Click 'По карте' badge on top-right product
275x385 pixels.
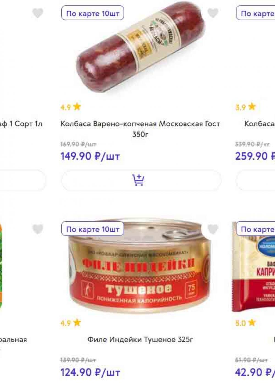[x=255, y=13]
